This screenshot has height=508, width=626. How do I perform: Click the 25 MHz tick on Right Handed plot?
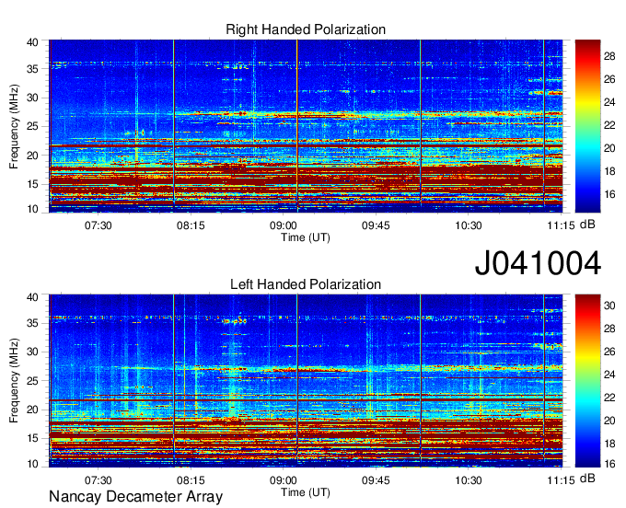pos(32,126)
